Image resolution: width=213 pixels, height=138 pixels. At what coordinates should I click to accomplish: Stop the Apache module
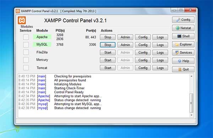tap(108, 37)
